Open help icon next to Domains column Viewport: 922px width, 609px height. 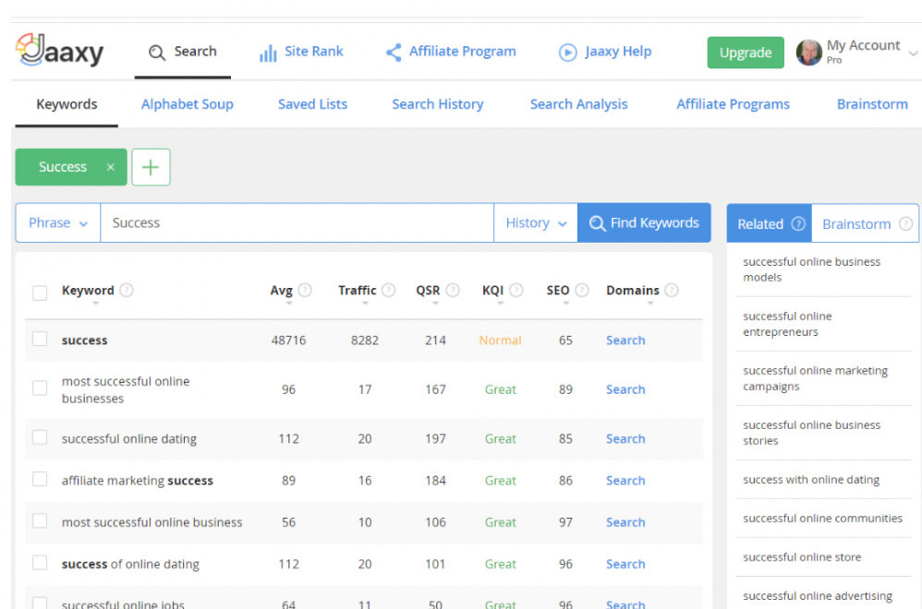672,290
